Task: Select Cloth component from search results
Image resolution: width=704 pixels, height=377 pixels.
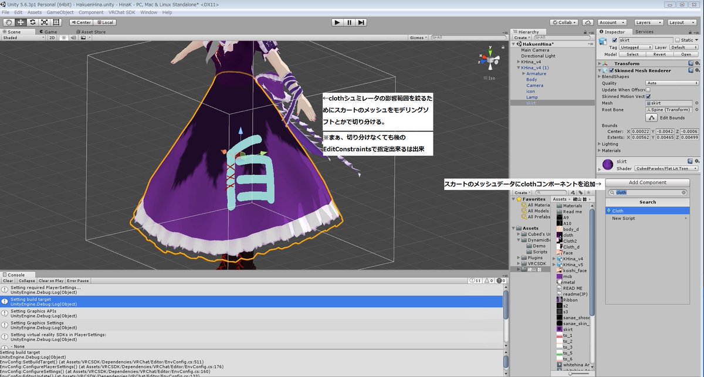Action: coord(647,210)
